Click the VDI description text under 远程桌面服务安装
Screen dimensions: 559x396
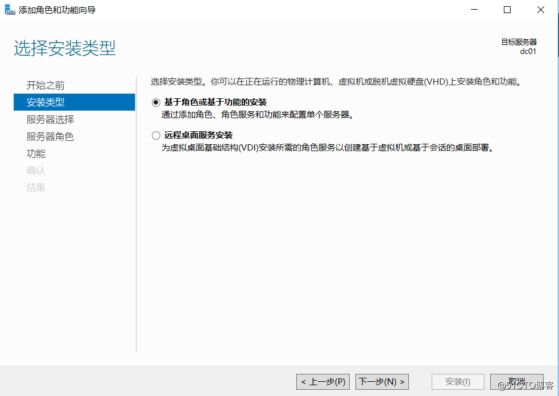tap(328, 148)
